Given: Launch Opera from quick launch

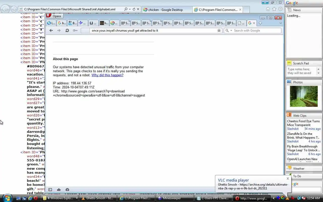Looking at the screenshot, I should click(36, 198).
